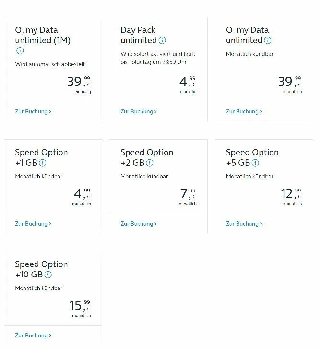The width and height of the screenshot is (320, 348).
Task: Click the Day Pack 4,99 € einmalig price
Action: click(188, 82)
